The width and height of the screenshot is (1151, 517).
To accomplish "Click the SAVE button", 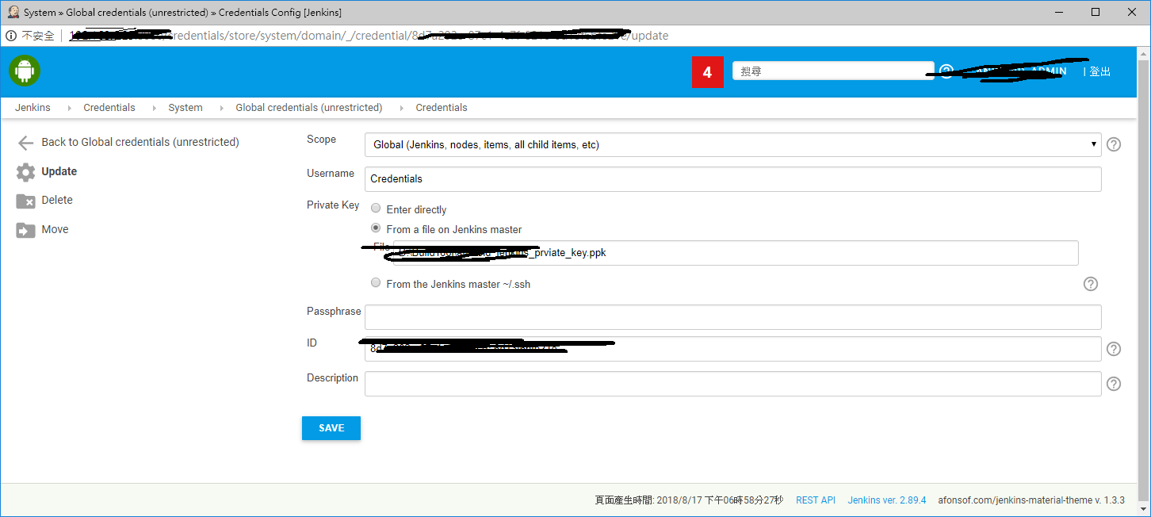I will tap(331, 428).
